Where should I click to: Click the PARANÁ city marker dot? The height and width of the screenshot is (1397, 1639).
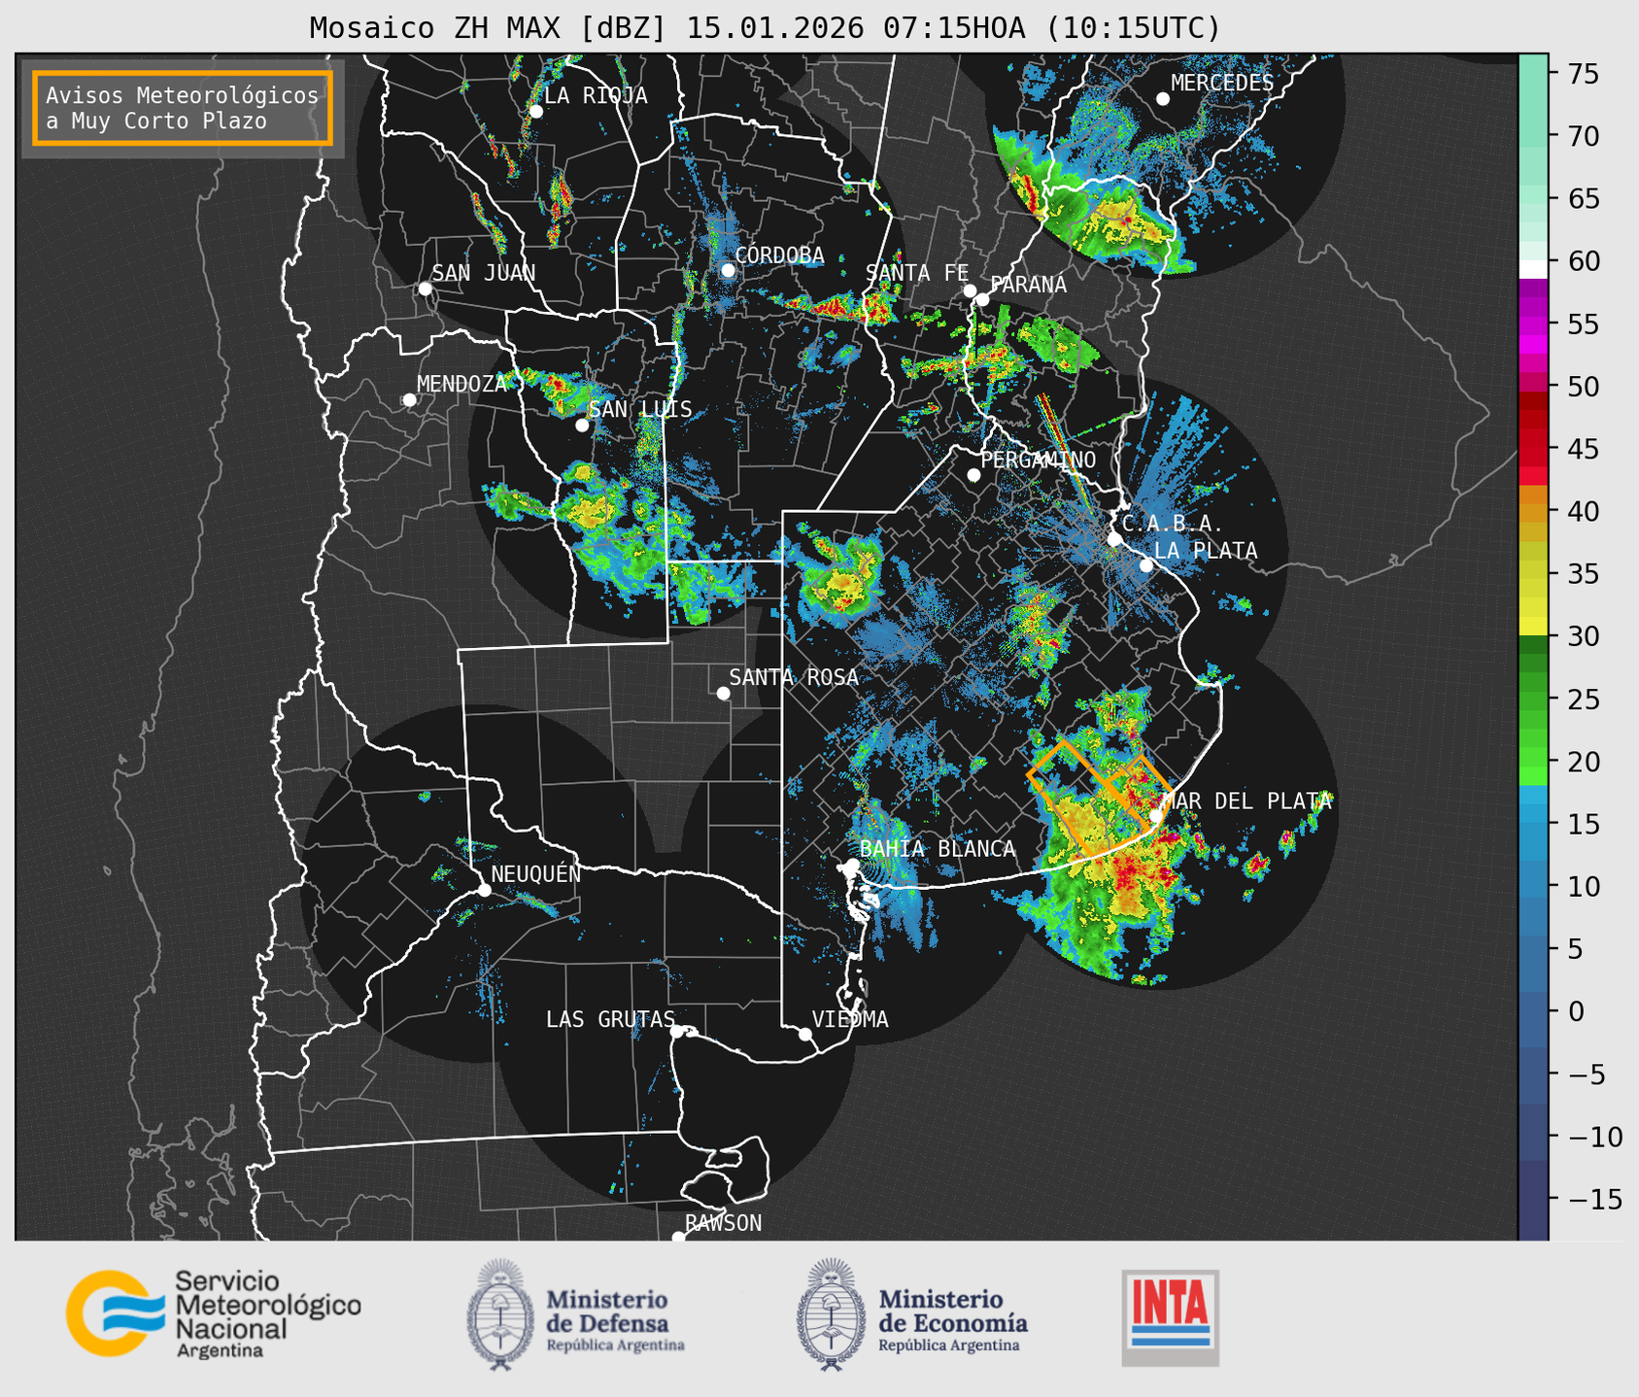click(982, 299)
